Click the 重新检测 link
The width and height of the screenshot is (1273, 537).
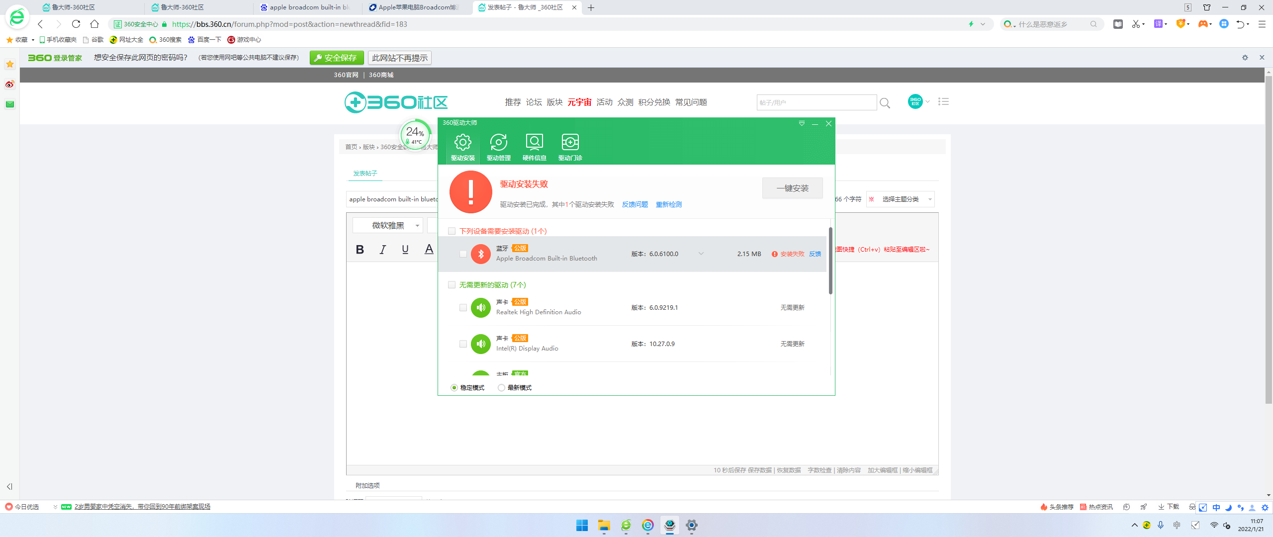[x=668, y=205]
